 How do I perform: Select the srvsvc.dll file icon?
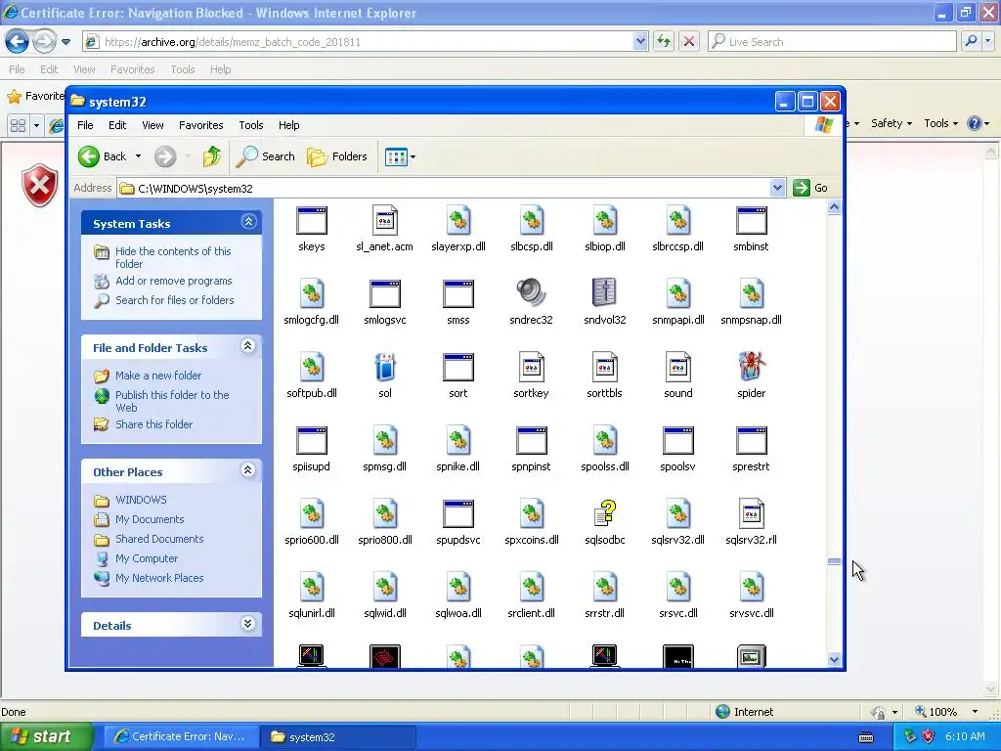[752, 588]
